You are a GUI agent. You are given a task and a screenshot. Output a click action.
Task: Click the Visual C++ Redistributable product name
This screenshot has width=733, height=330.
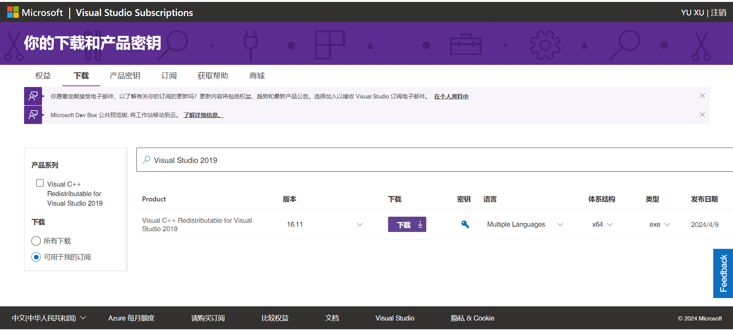point(197,224)
